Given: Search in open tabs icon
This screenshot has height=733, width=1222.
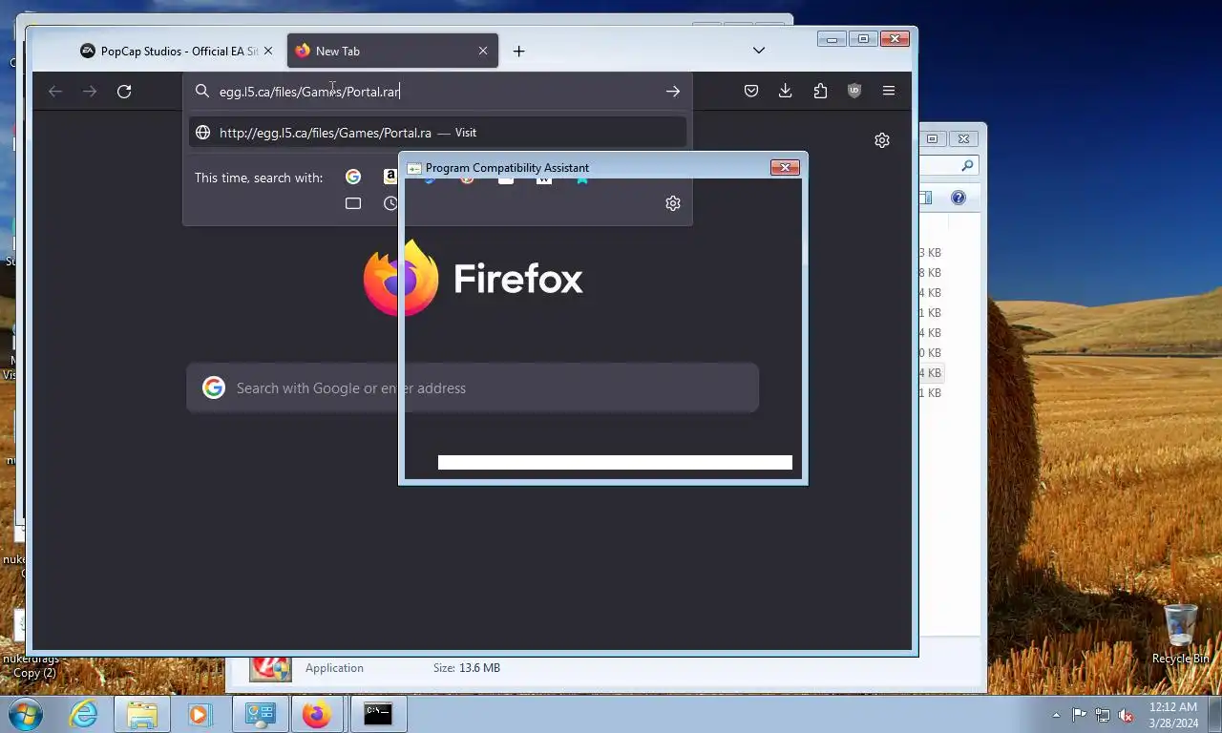Looking at the screenshot, I should pos(353,203).
